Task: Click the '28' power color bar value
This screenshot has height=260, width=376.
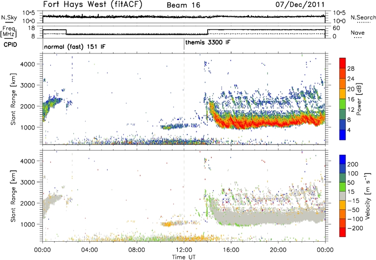Action: (x=351, y=69)
